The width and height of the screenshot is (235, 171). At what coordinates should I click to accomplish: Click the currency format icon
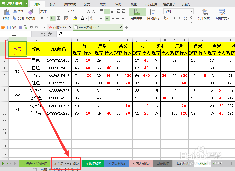tap(166, 18)
